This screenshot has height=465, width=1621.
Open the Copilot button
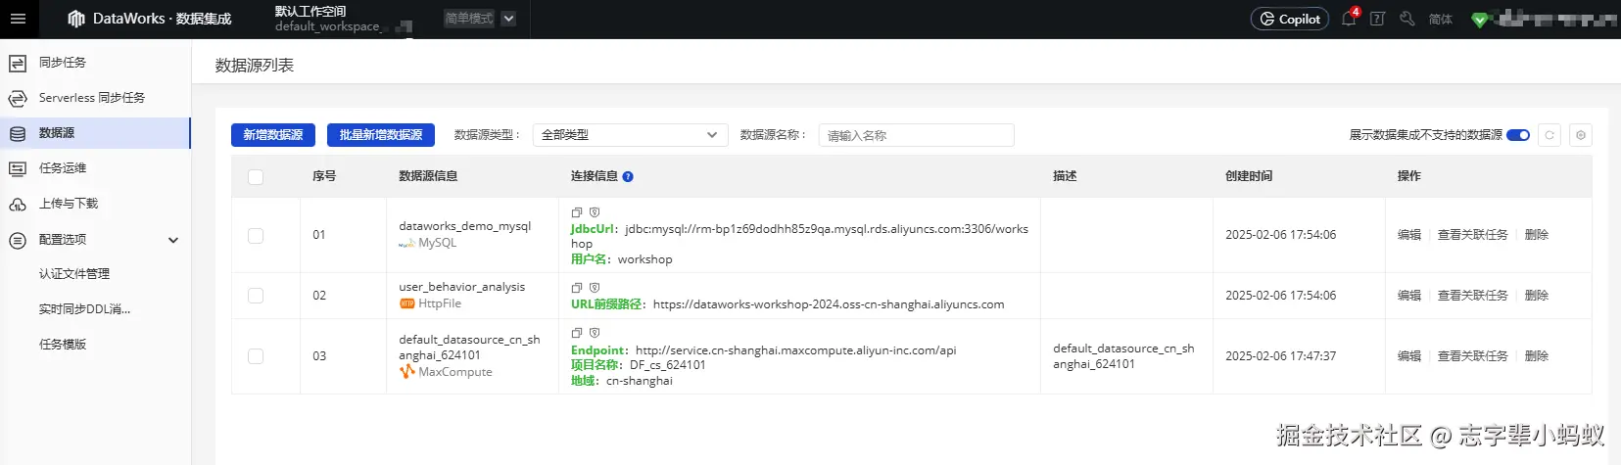[1290, 19]
